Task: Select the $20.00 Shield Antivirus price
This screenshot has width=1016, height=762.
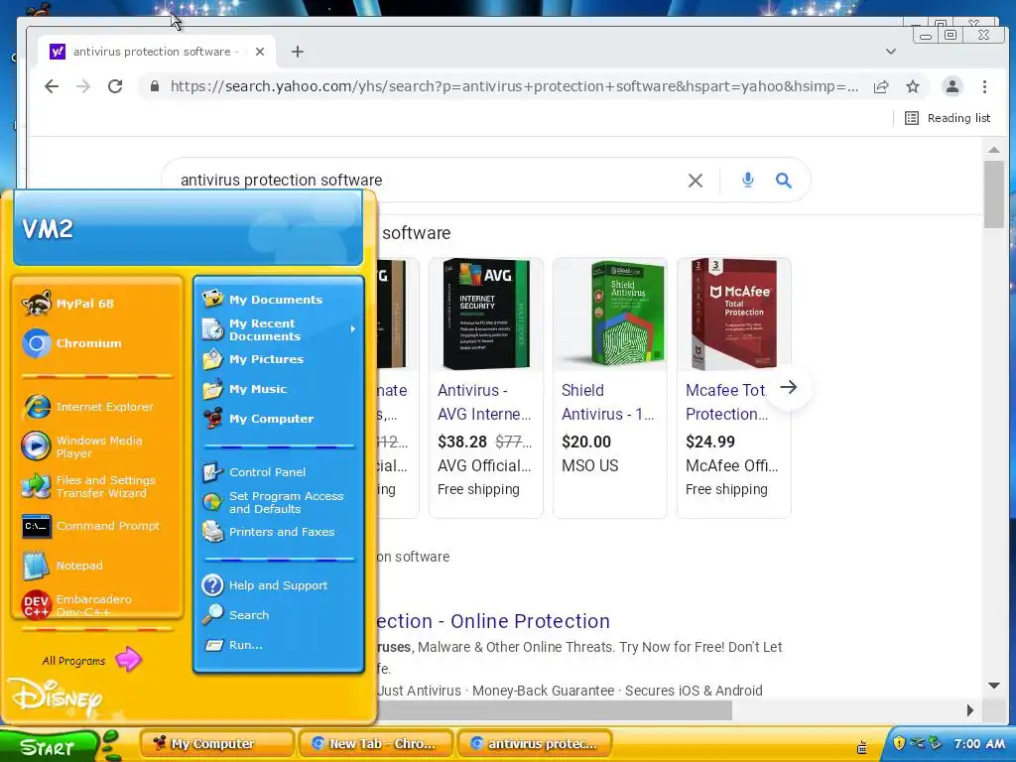Action: (x=586, y=442)
